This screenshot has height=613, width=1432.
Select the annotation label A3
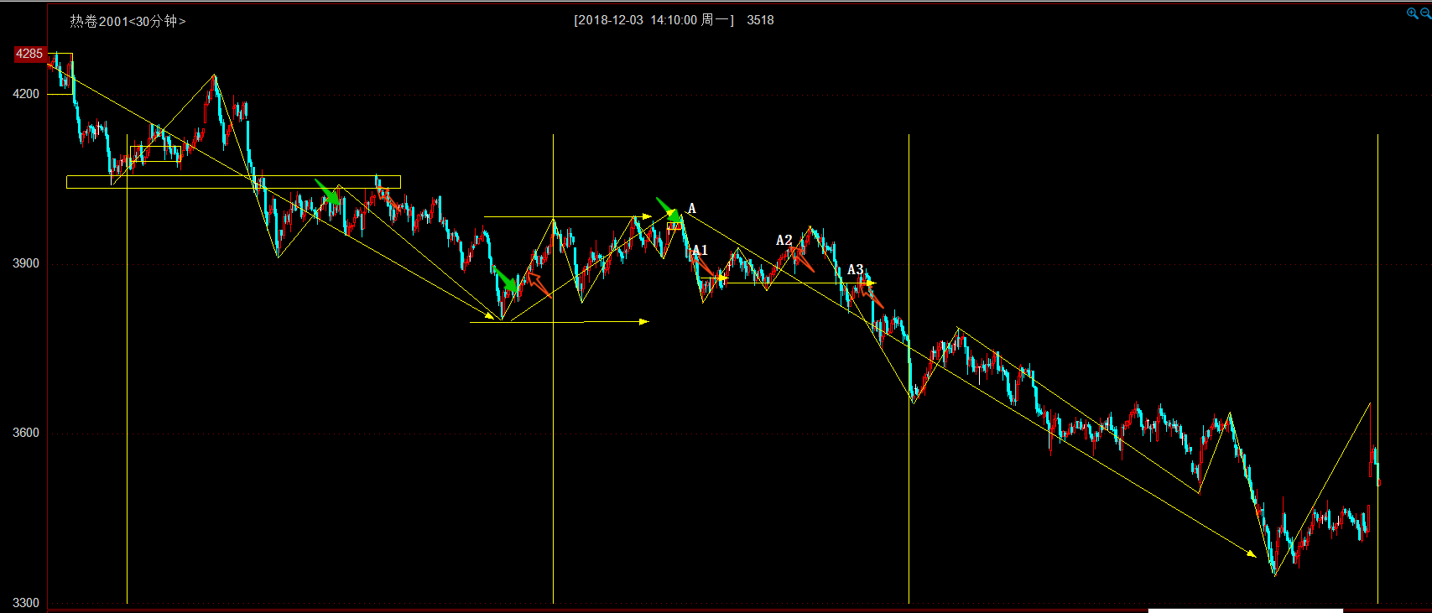(855, 269)
